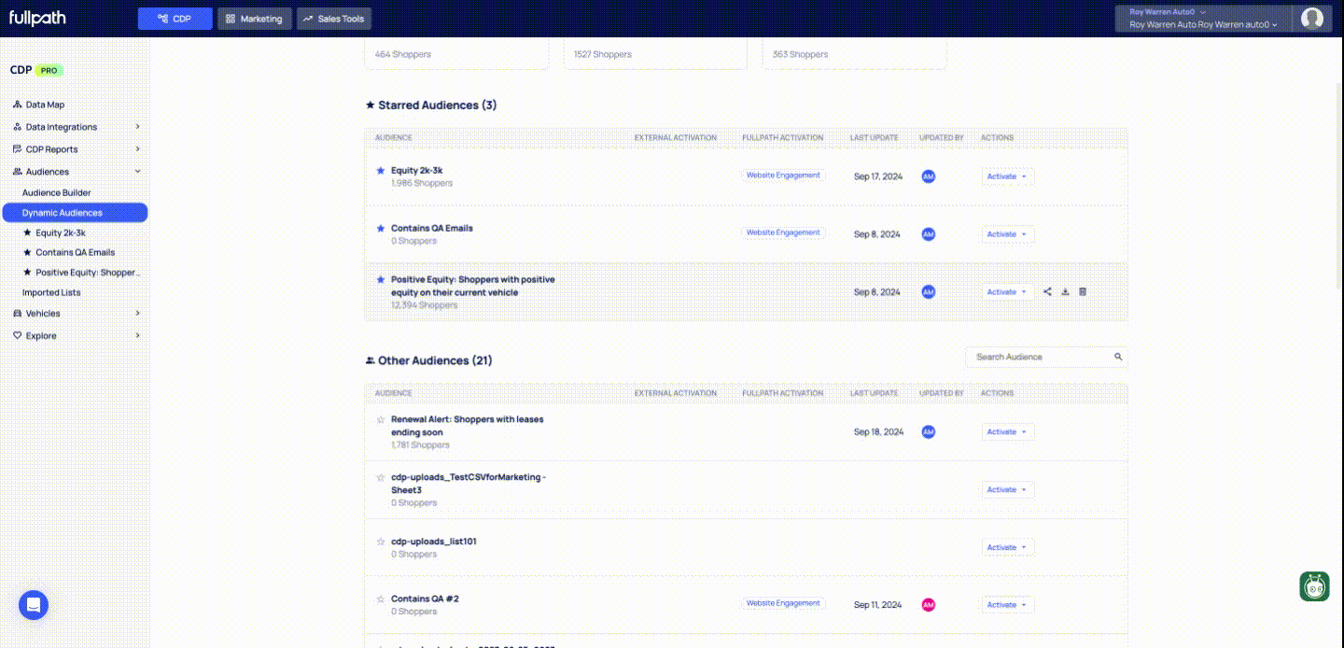The image size is (1344, 648).
Task: Go to Imported Lists in sidebar
Action: pos(51,292)
